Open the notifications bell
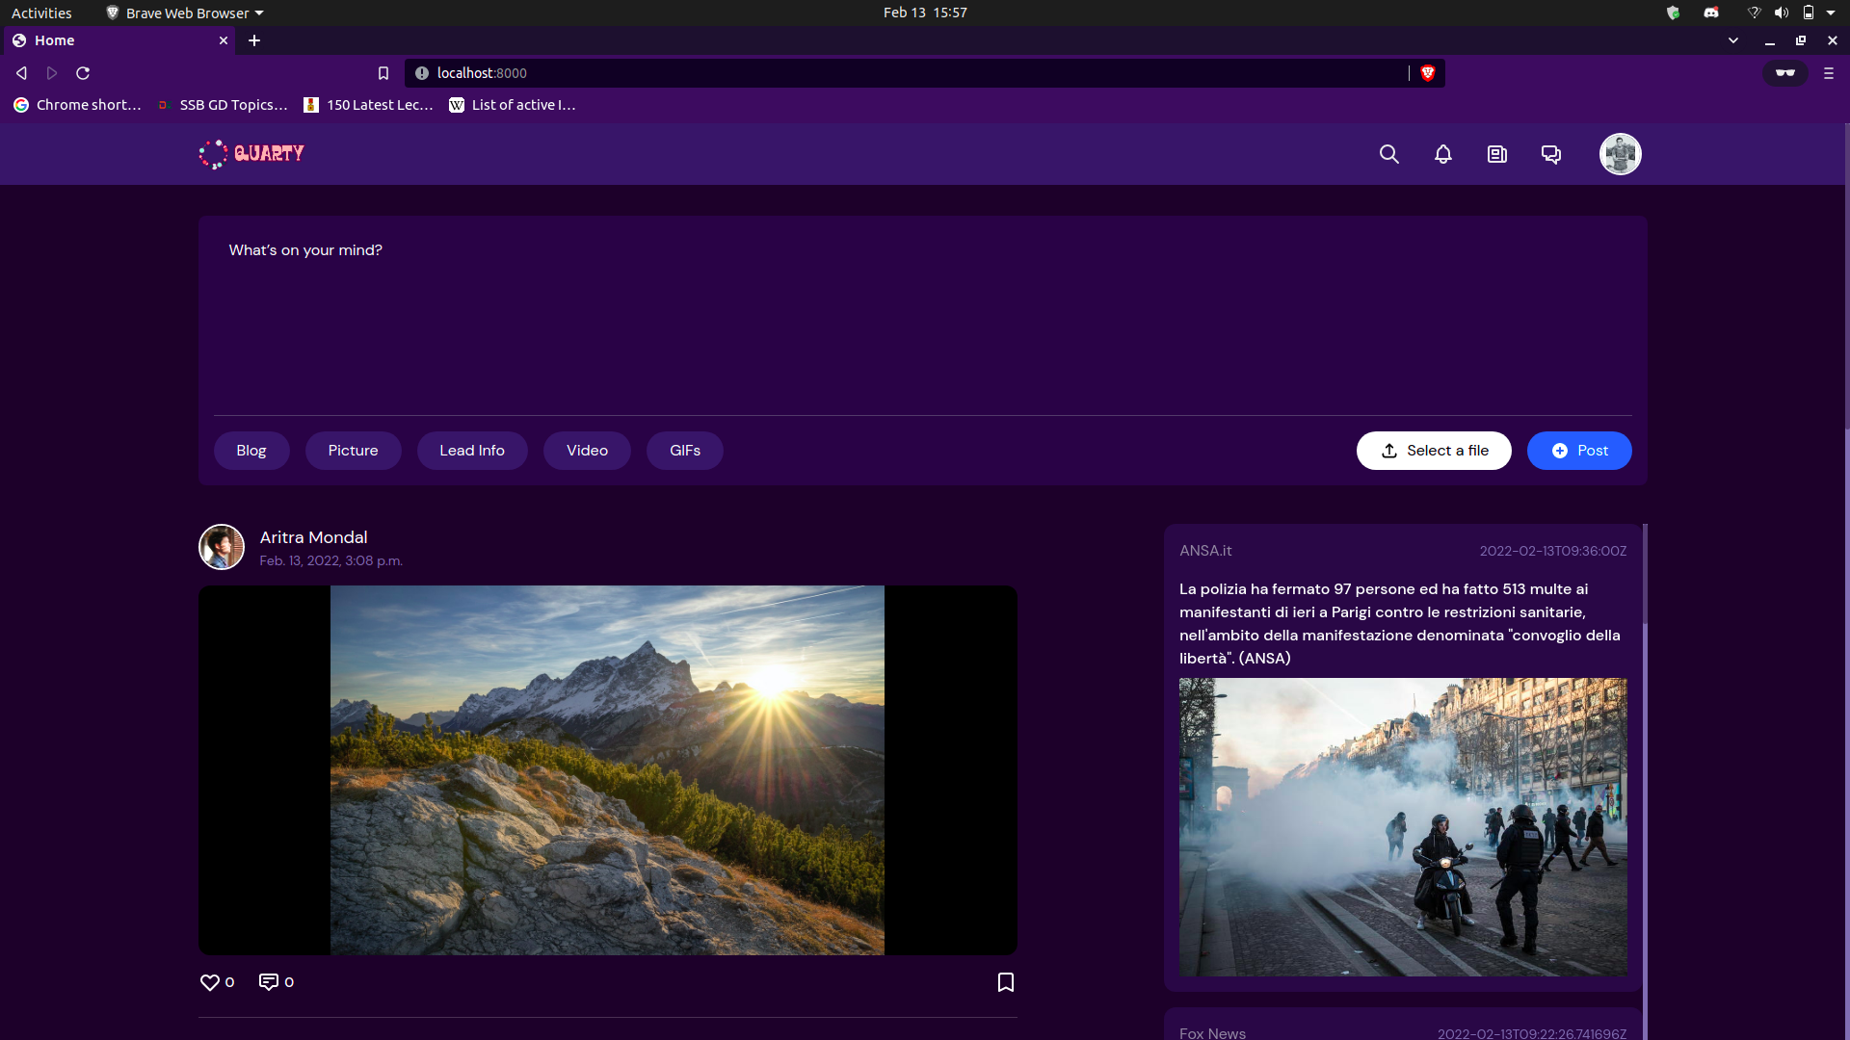The image size is (1850, 1040). pyautogui.click(x=1442, y=154)
